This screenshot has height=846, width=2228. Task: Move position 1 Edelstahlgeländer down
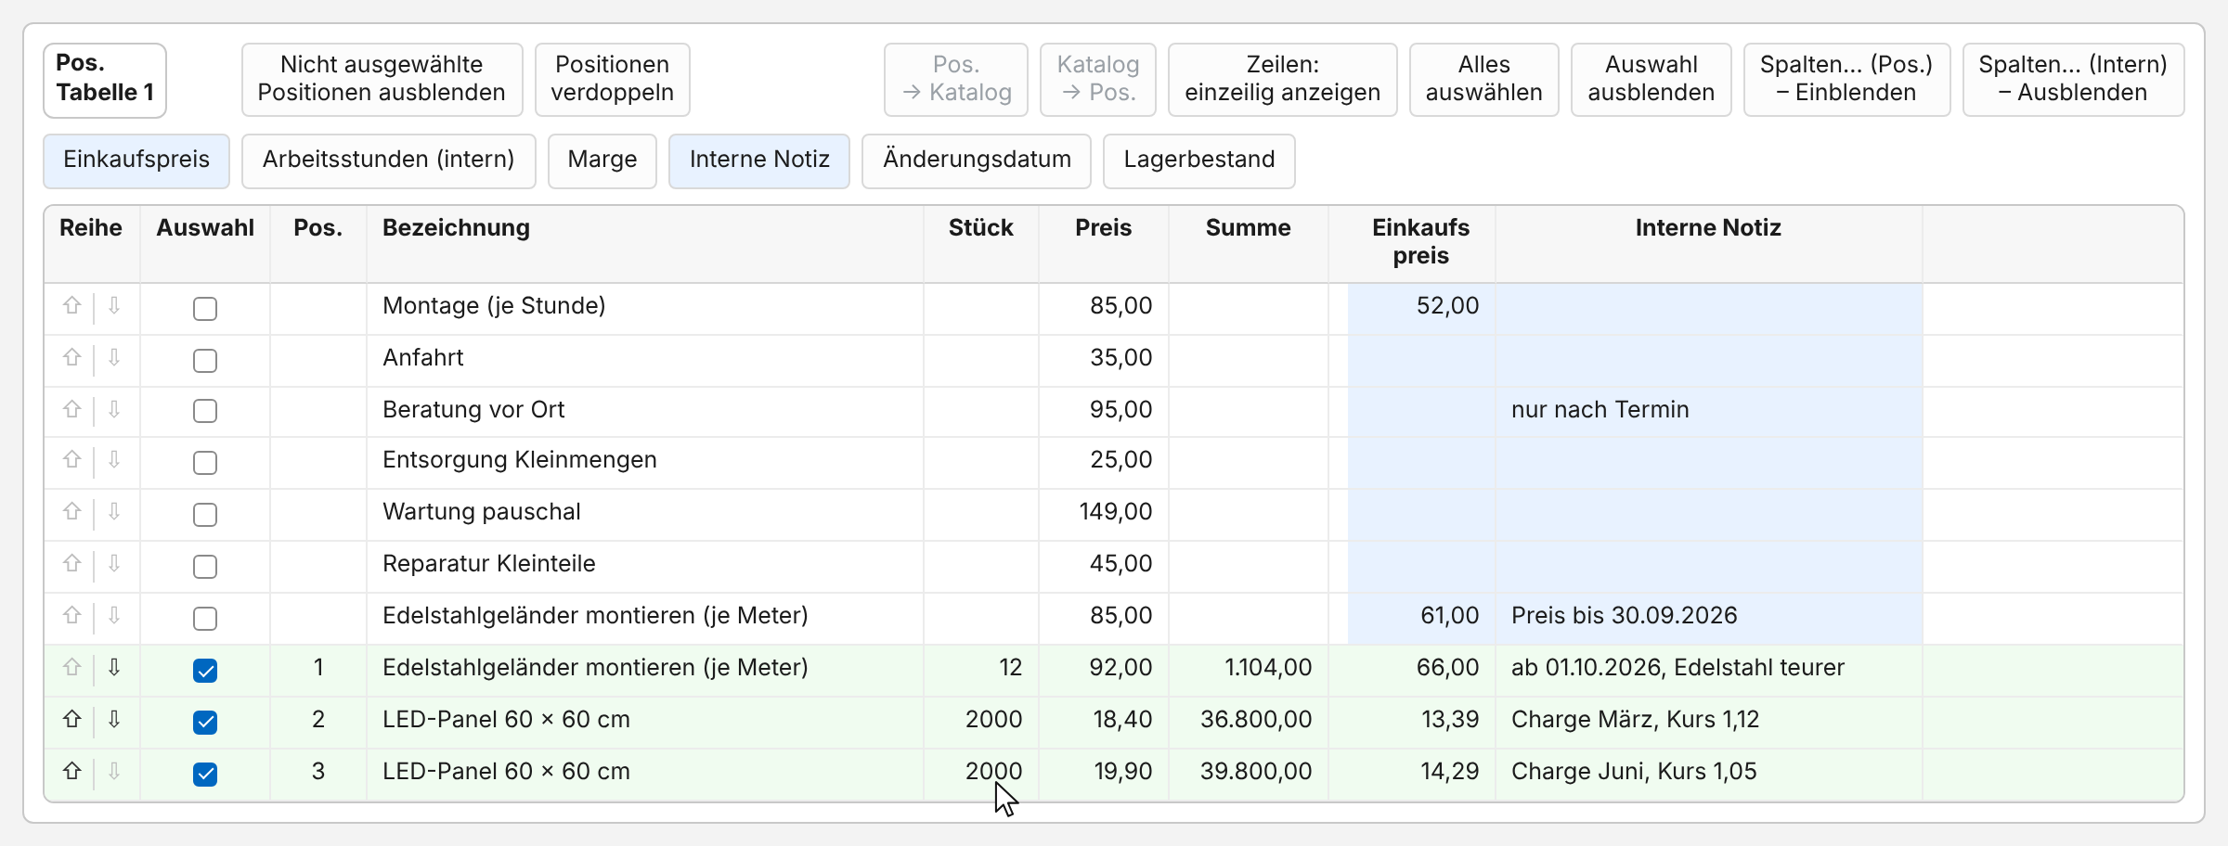click(x=114, y=668)
